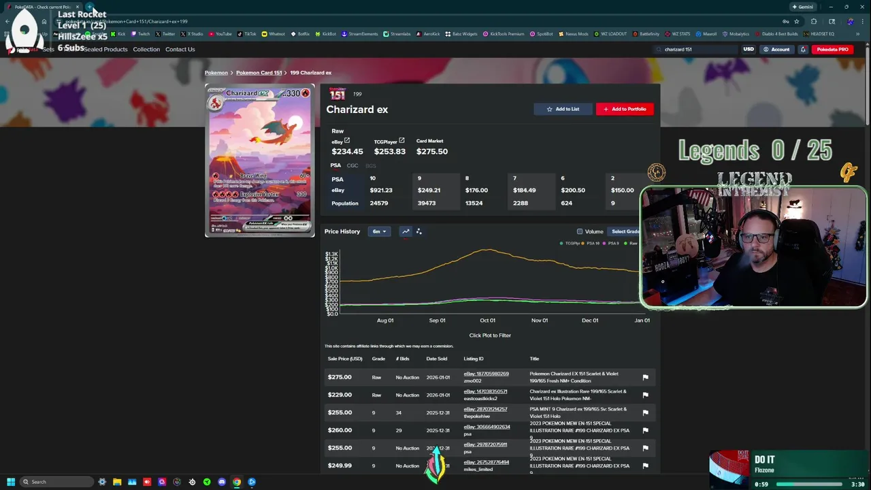Open TCGPlayer external link icon
The height and width of the screenshot is (490, 871).
401,141
